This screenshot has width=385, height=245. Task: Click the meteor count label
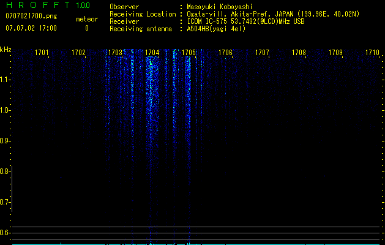click(87, 19)
